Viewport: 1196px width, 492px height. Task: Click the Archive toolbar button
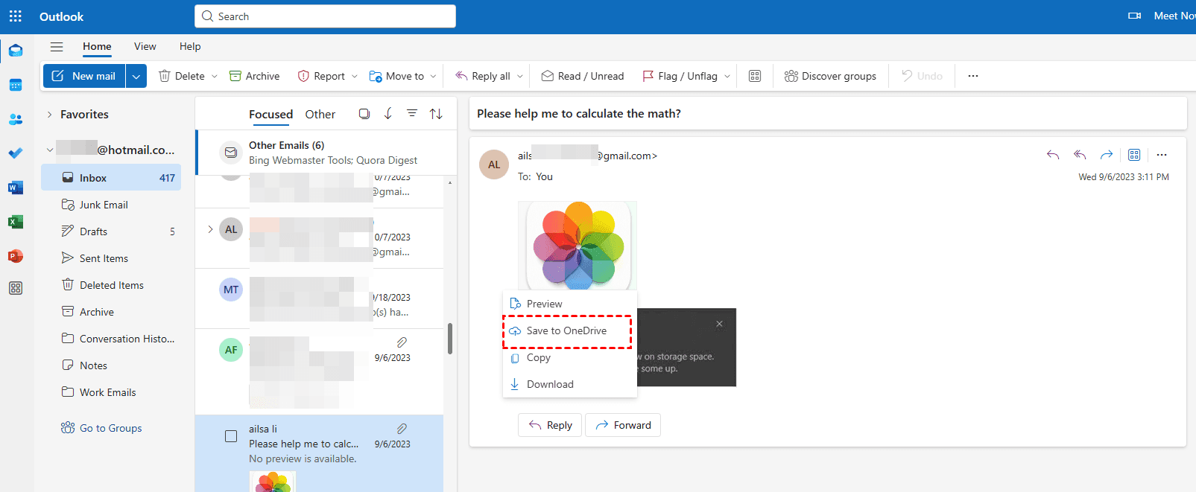pos(255,76)
